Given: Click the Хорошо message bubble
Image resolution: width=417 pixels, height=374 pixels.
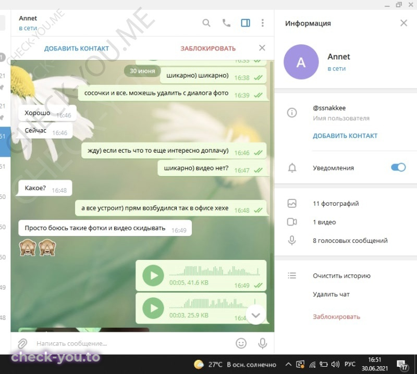Looking at the screenshot, I should point(47,113).
